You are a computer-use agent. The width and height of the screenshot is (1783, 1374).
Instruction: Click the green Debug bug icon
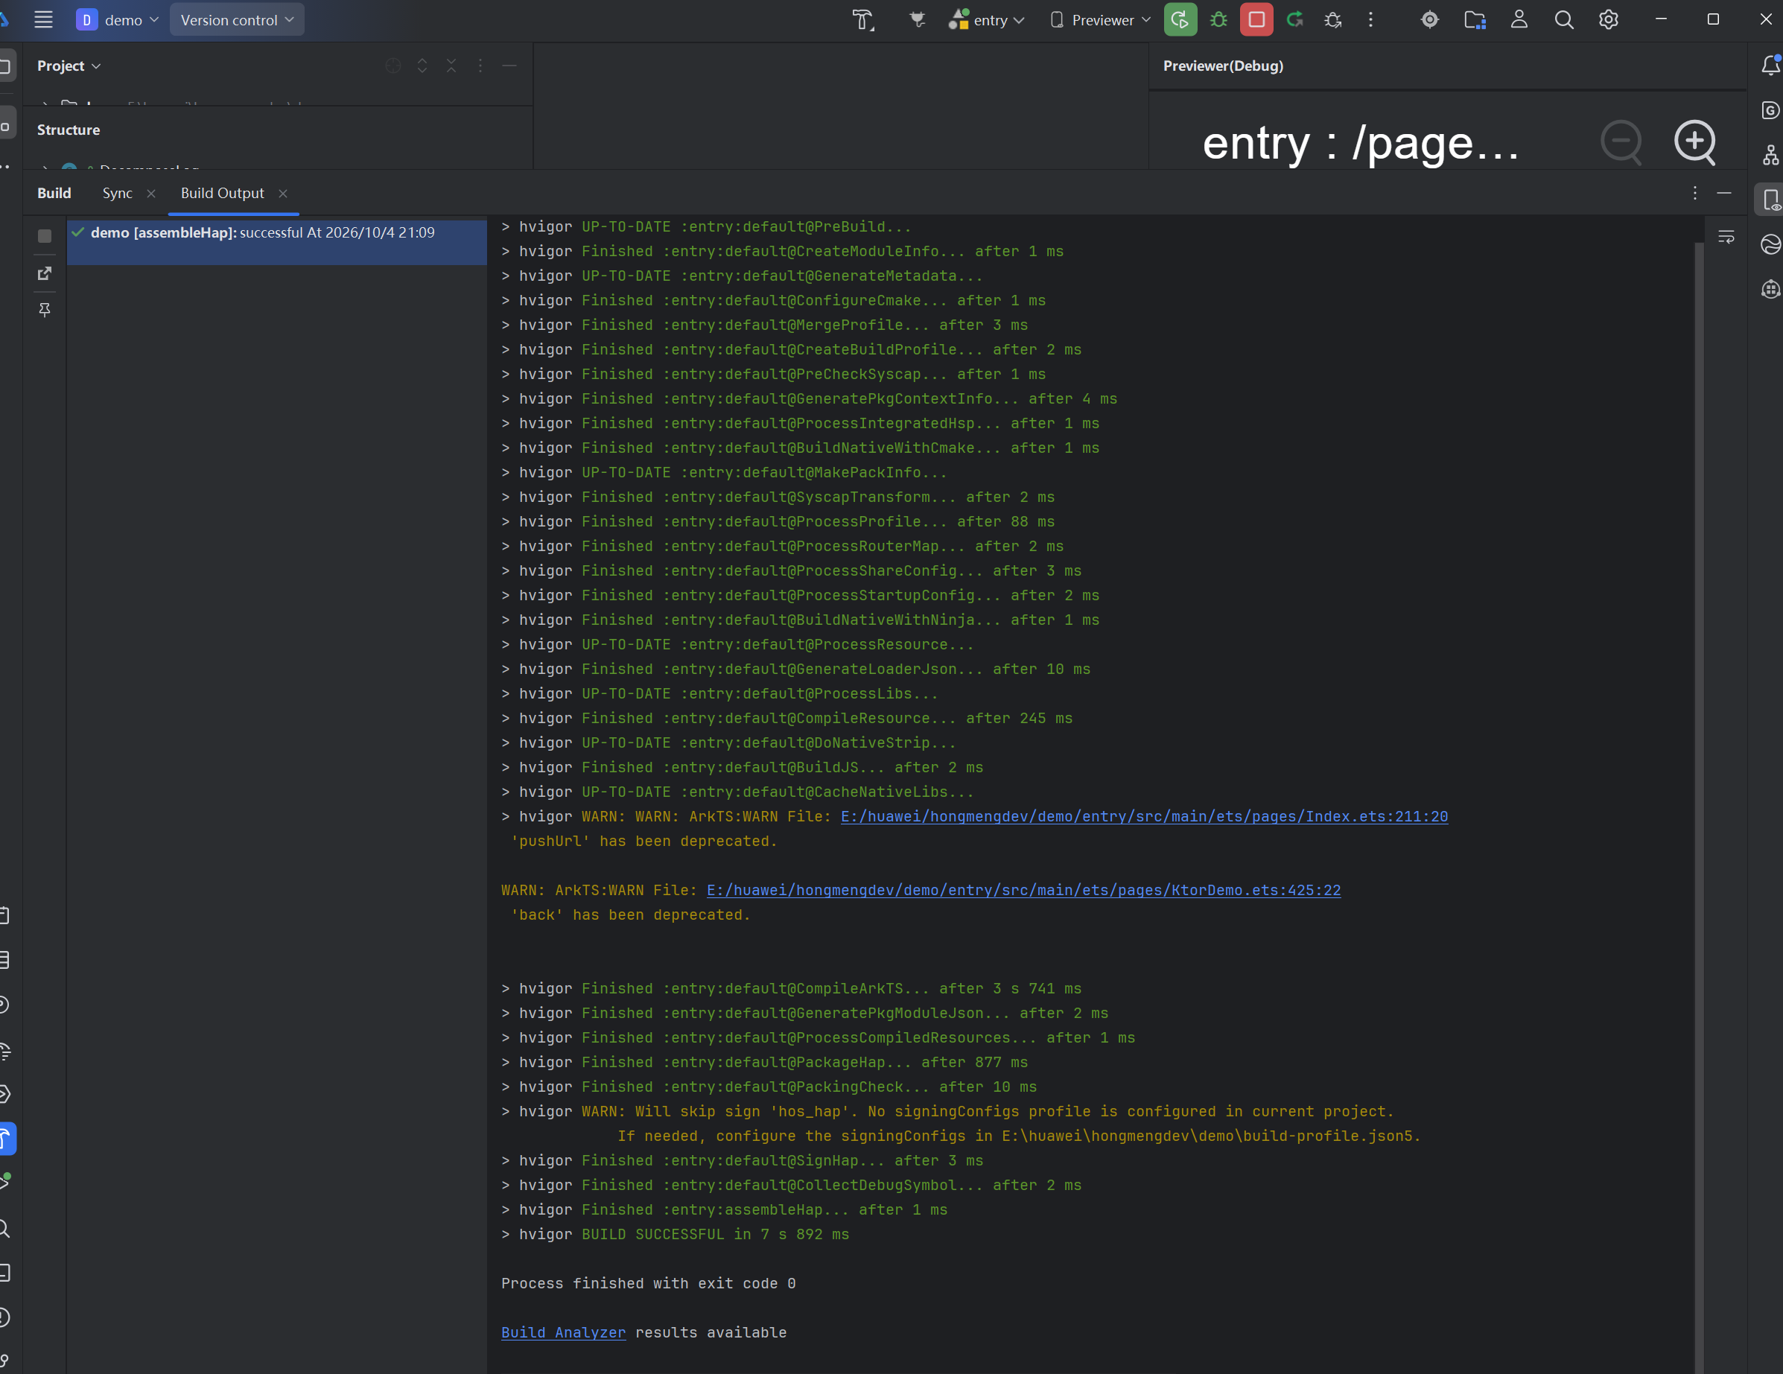(1218, 19)
